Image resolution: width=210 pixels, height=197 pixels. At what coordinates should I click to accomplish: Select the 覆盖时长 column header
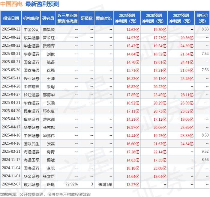[104, 18]
